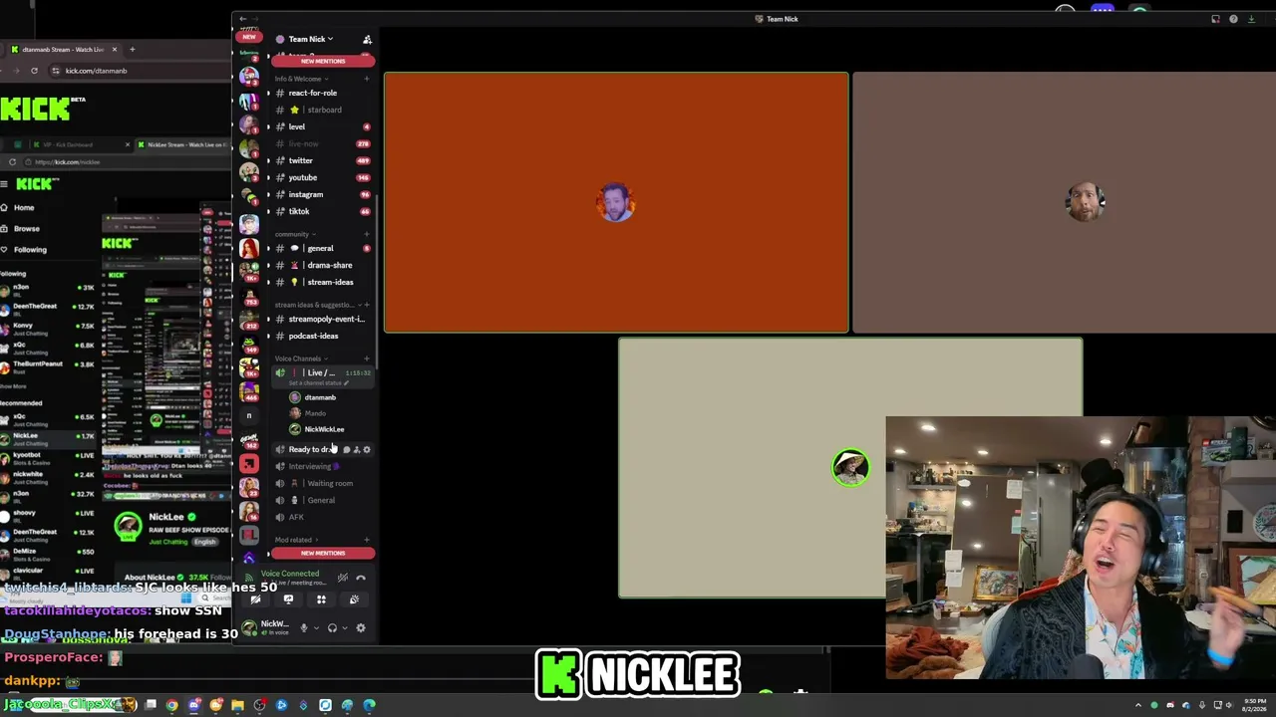Open Chrome from the Windows taskbar
The height and width of the screenshot is (717, 1276).
point(171,705)
